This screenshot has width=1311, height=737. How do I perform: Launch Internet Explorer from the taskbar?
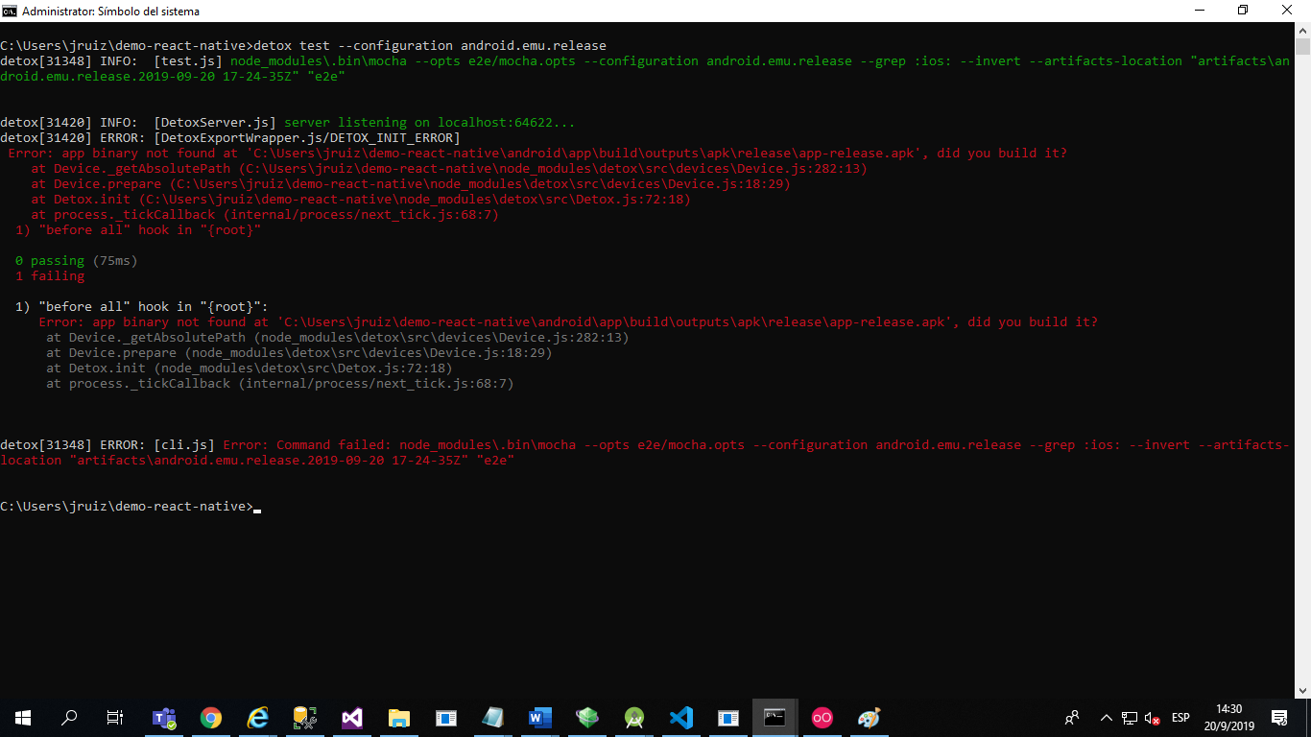[257, 716]
